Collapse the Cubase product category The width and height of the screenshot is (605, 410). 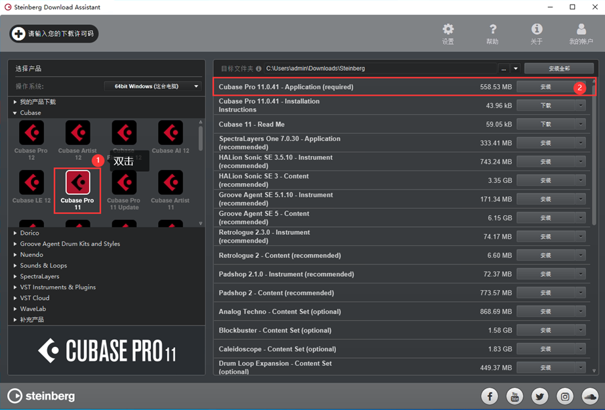pos(16,113)
